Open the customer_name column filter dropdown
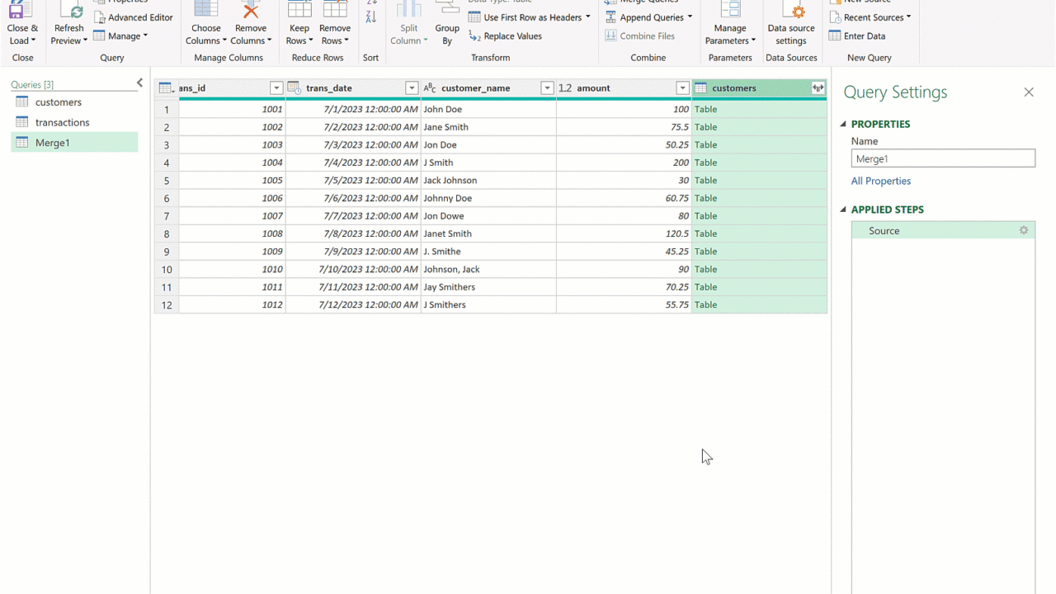This screenshot has height=594, width=1056. pyautogui.click(x=547, y=88)
